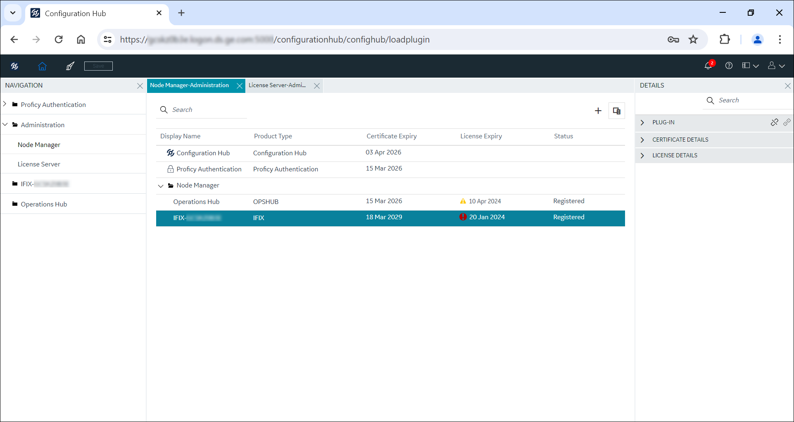794x422 pixels.
Task: Click the link icon in PLUG-IN section
Action: pos(787,122)
